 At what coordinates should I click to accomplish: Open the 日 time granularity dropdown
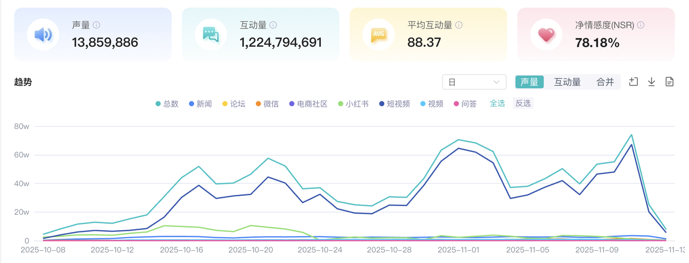pyautogui.click(x=474, y=82)
